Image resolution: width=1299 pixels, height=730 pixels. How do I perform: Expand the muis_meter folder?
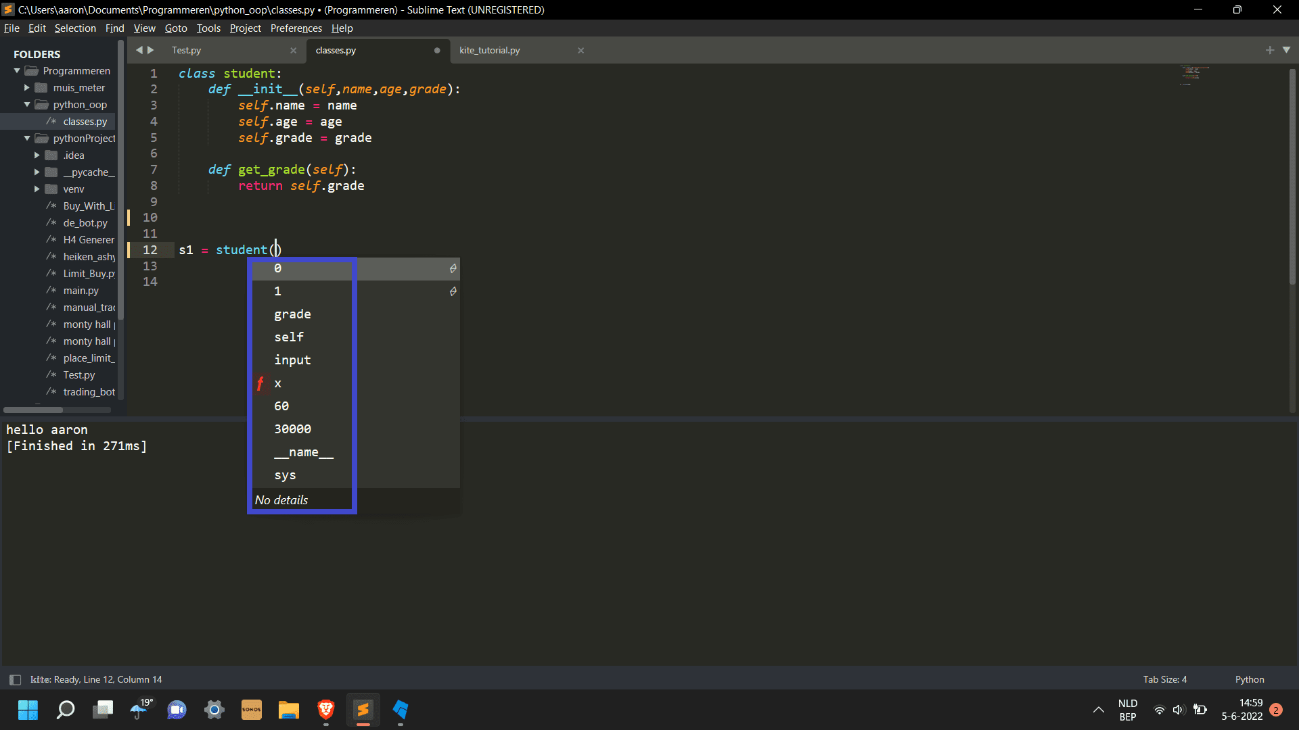click(27, 88)
